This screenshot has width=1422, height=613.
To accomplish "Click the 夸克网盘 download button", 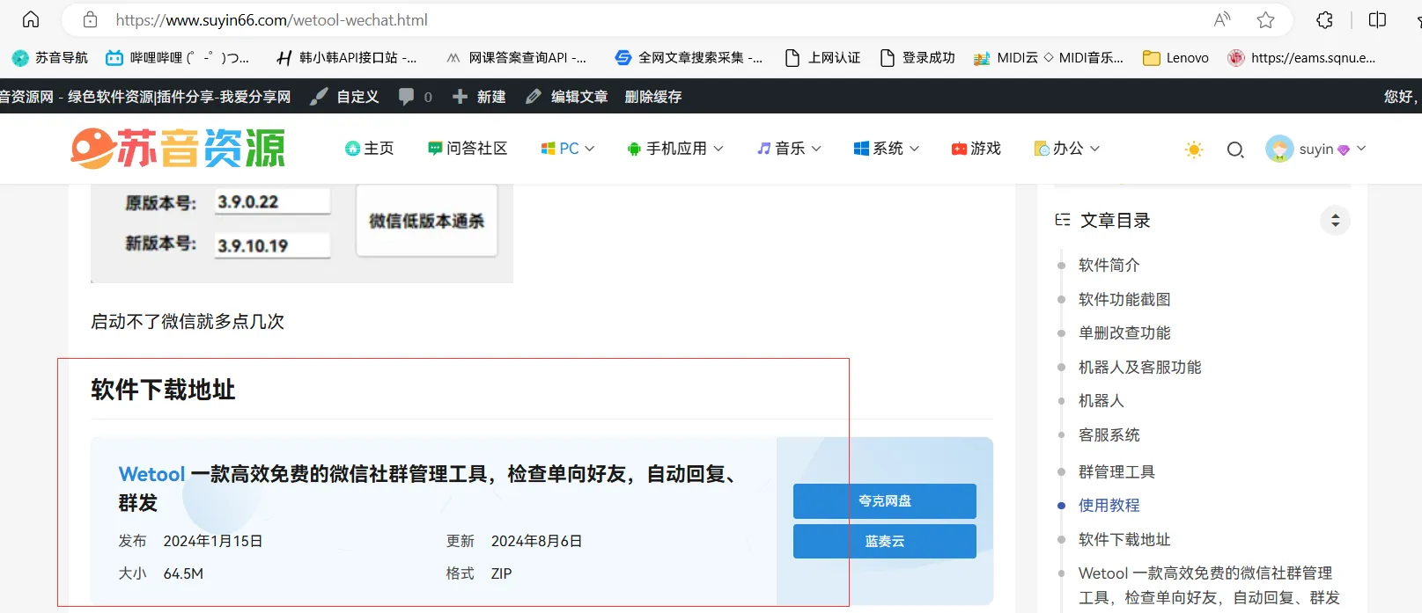I will click(884, 500).
